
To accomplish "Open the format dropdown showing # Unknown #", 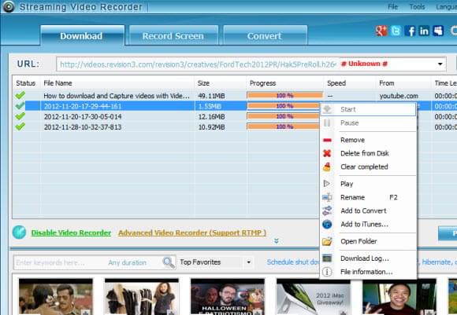I will pyautogui.click(x=440, y=64).
